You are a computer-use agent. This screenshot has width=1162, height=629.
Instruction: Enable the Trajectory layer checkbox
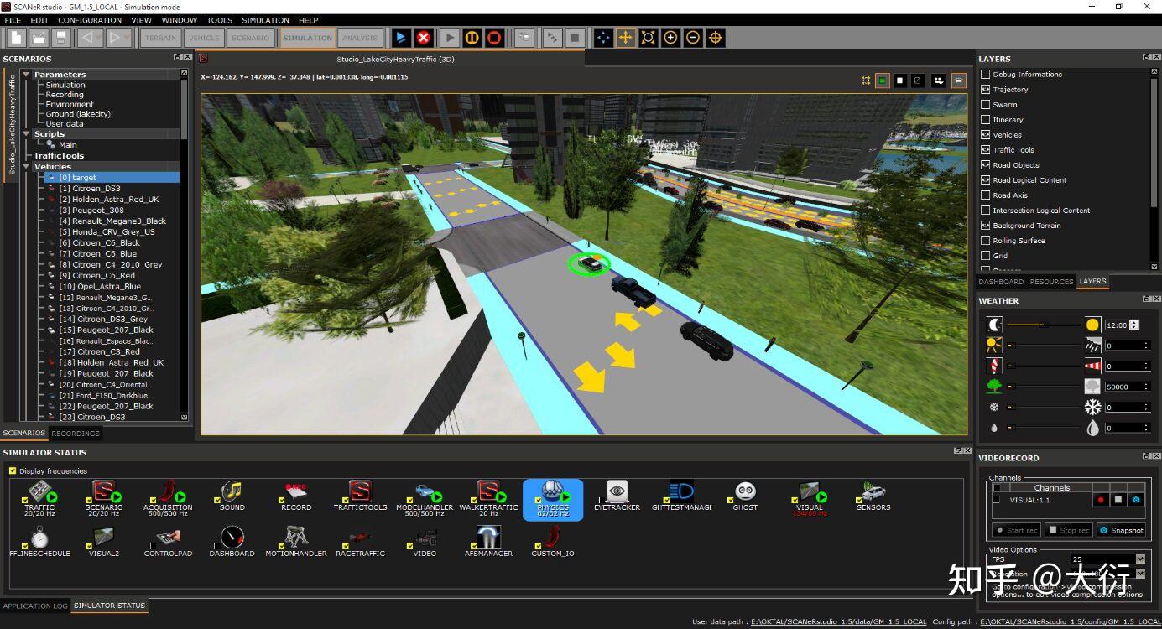[986, 90]
